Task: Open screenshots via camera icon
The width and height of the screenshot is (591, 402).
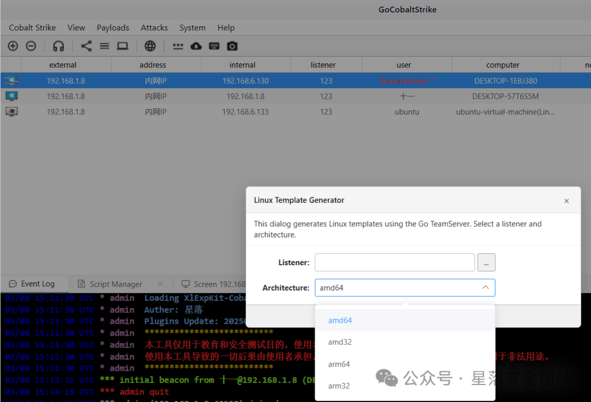Action: [x=232, y=46]
